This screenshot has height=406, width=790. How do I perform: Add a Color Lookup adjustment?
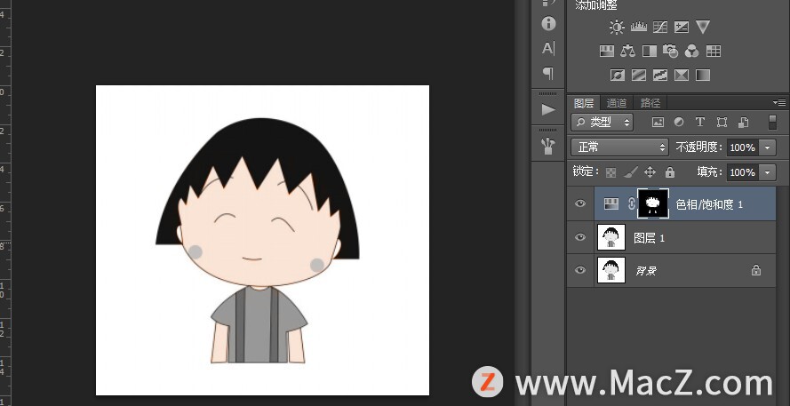click(713, 51)
